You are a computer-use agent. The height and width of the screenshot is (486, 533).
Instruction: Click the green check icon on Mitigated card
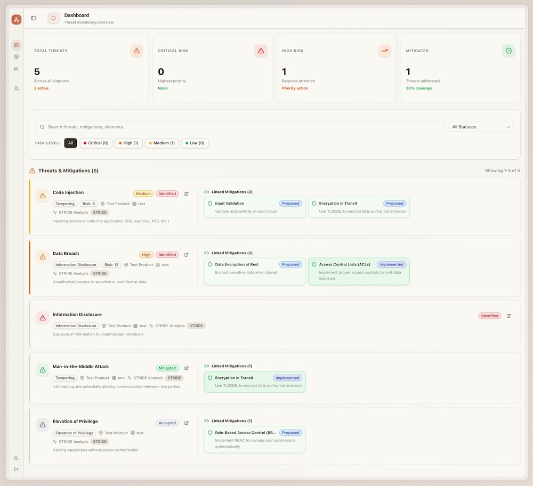coord(508,51)
